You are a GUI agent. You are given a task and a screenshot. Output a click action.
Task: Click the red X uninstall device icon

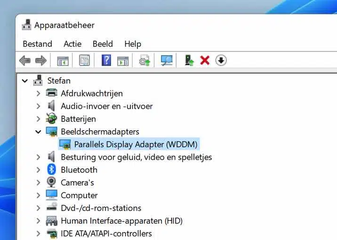(205, 60)
